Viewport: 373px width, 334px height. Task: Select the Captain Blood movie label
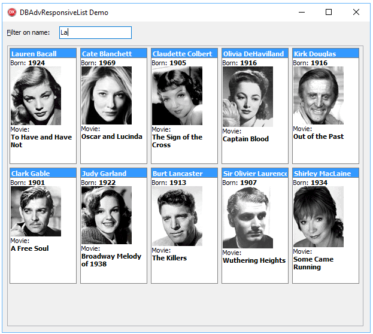pos(245,139)
